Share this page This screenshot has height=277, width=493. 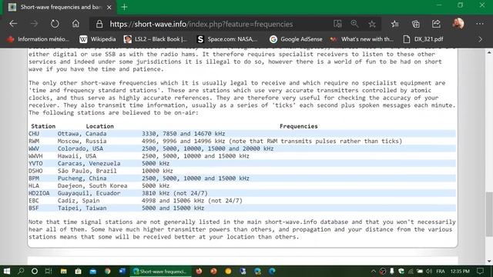click(x=436, y=24)
